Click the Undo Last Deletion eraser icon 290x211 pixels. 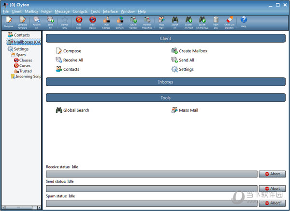coord(230,22)
